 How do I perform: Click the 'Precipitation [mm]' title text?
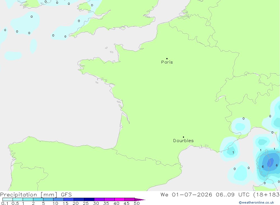click(x=29, y=195)
